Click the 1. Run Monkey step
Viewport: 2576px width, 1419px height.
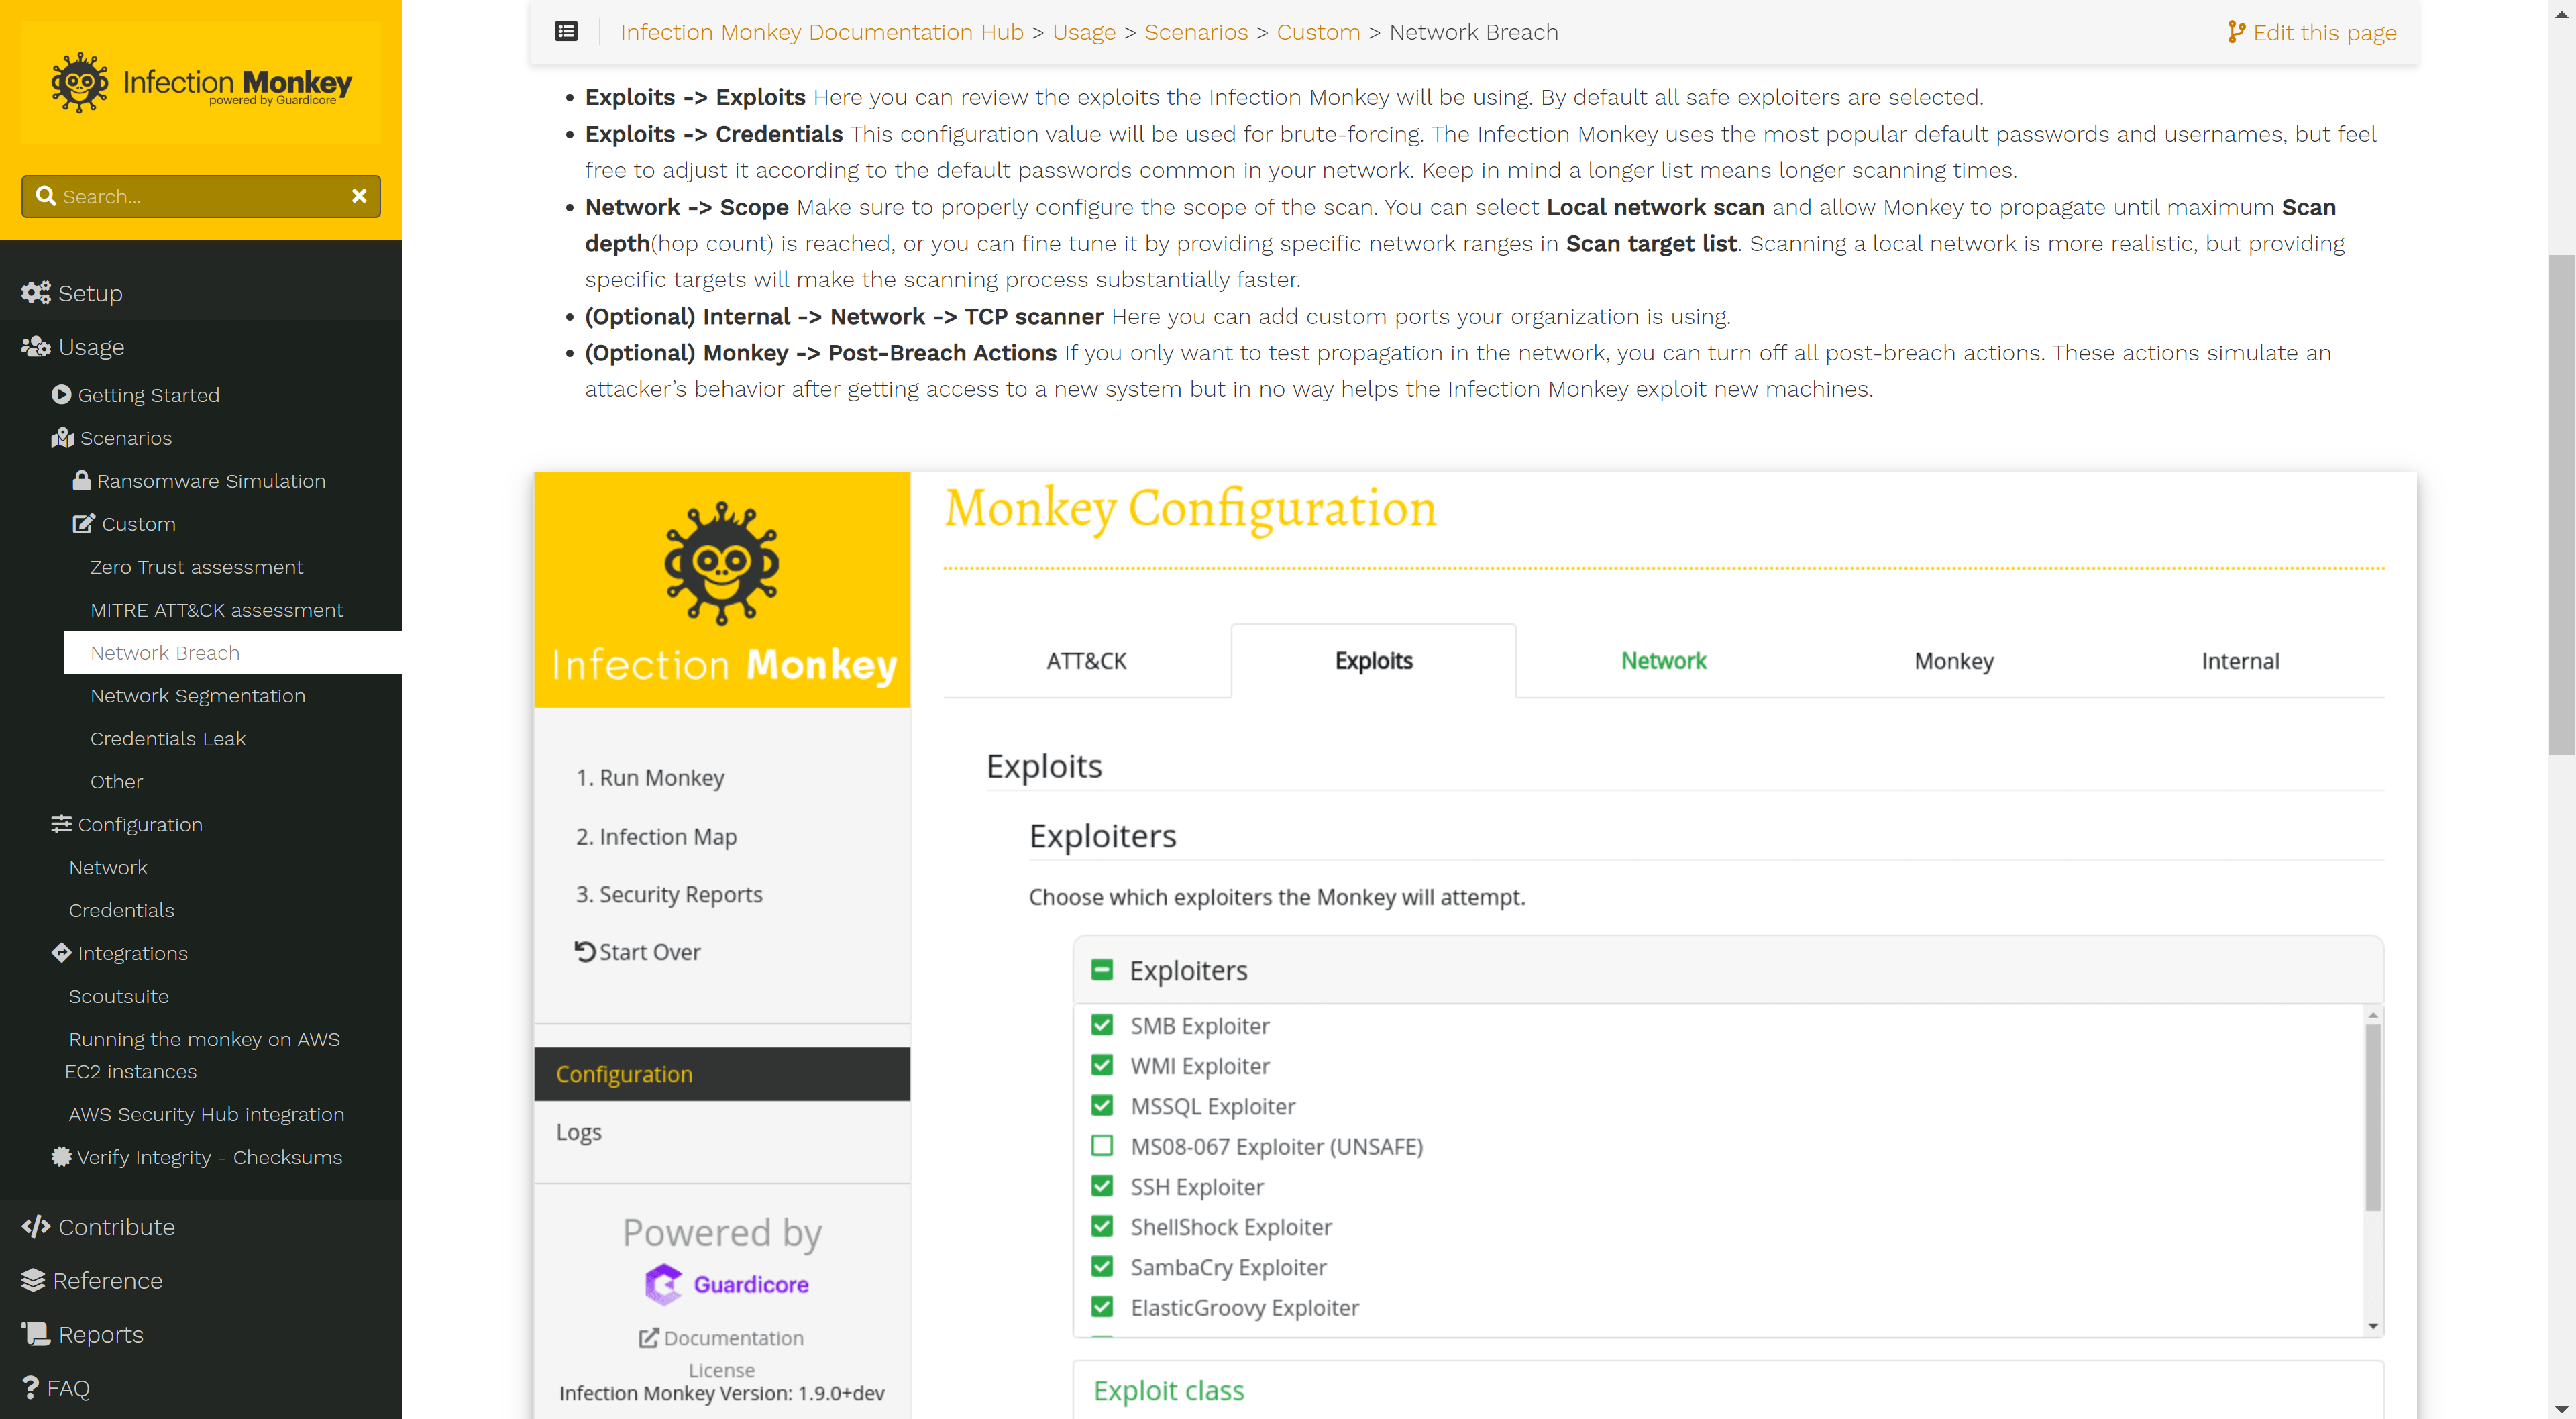click(x=650, y=778)
